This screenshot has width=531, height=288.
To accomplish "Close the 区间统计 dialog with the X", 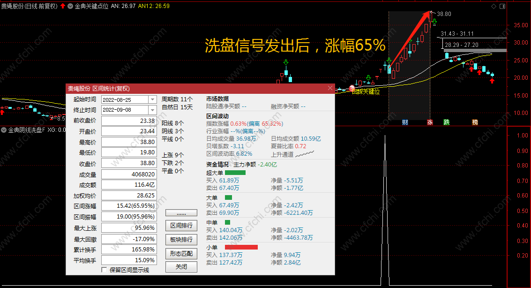I will (330, 88).
